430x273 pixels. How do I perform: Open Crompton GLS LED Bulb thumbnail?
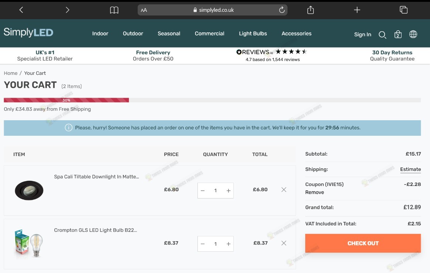29,243
